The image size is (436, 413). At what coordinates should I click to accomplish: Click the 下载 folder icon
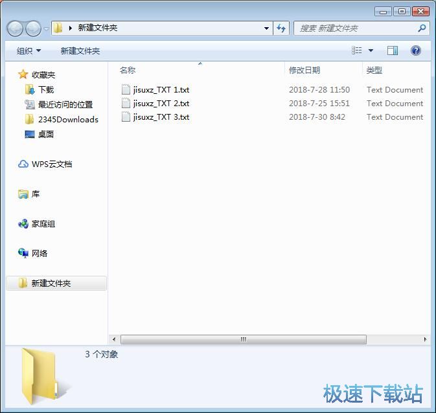click(x=30, y=89)
